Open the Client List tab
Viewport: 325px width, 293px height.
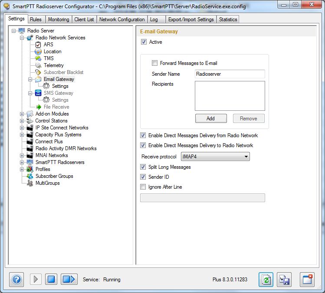[84, 19]
